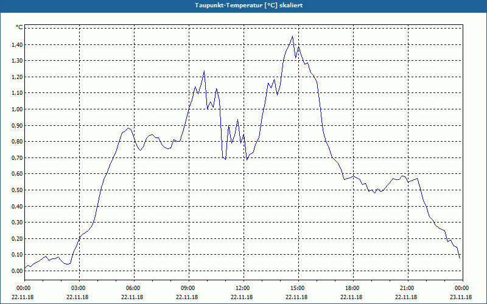Select the '15:00' time label
Image resolution: width=487 pixels, height=304 pixels.
297,288
